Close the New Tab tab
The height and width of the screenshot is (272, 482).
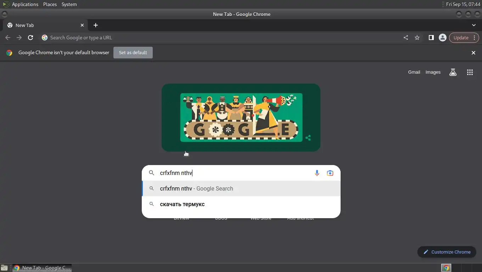pos(82,25)
